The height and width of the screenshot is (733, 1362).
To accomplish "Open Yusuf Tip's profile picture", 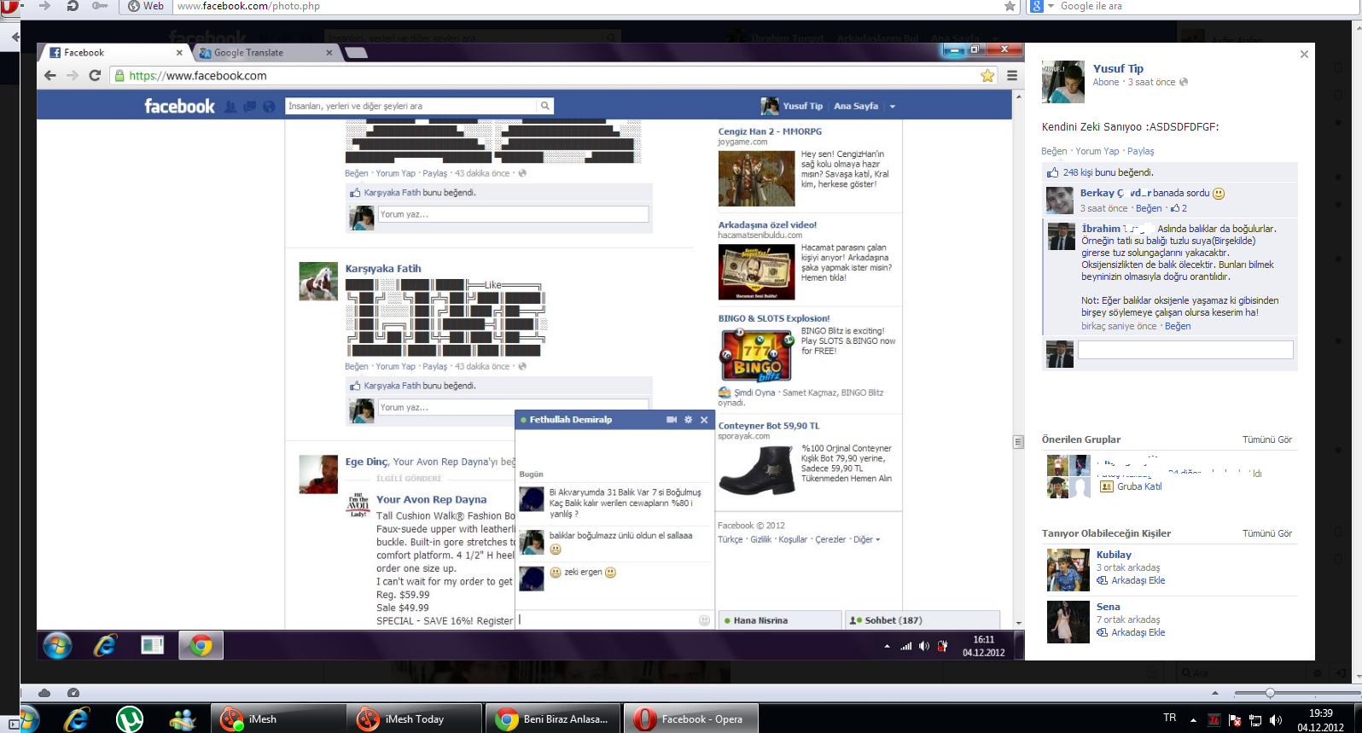I will point(1062,81).
